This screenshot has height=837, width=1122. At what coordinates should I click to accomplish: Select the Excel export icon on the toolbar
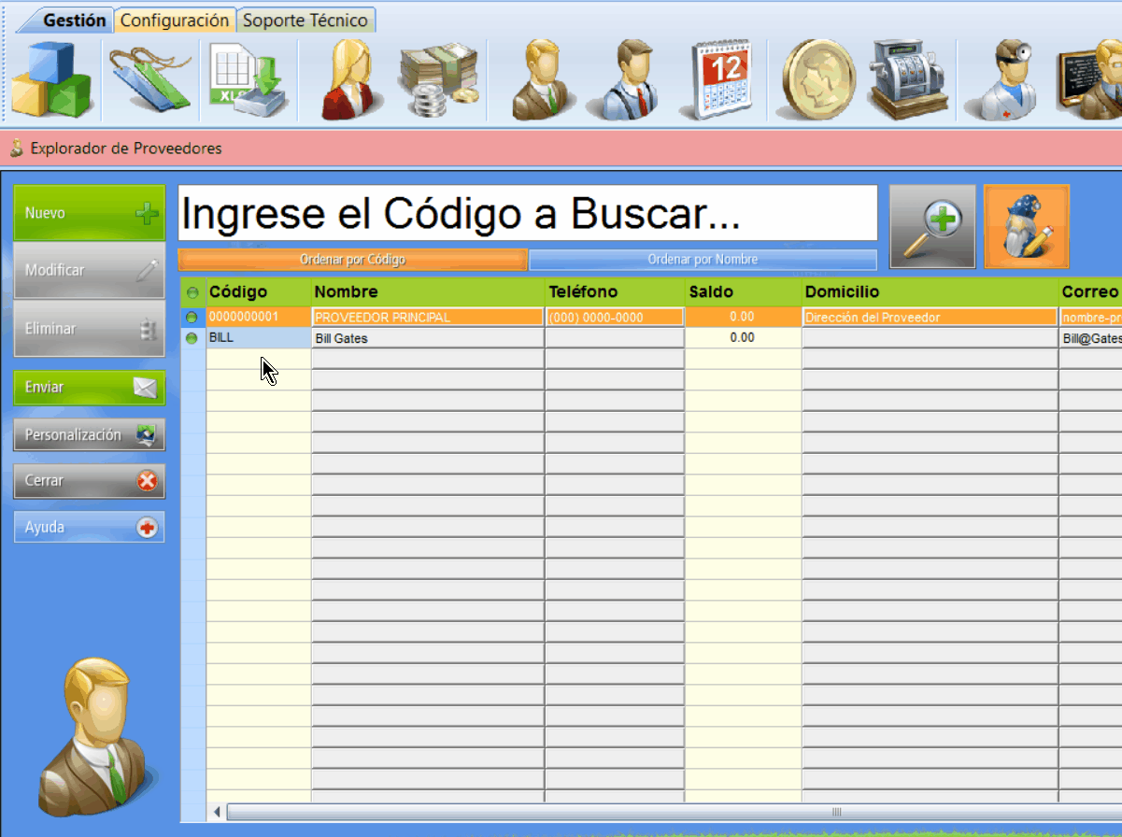point(248,79)
